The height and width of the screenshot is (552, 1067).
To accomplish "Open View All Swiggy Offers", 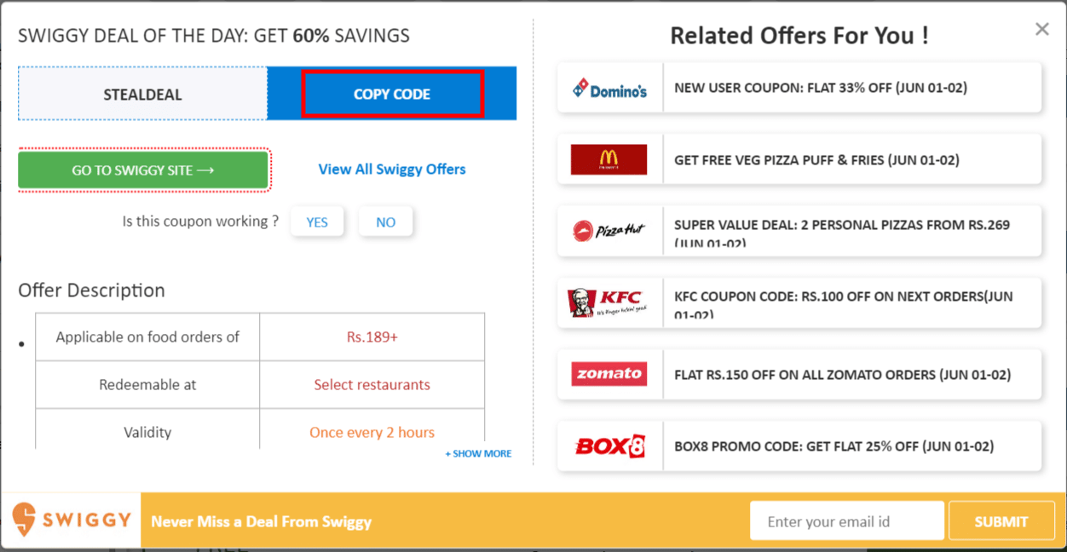I will (x=392, y=169).
